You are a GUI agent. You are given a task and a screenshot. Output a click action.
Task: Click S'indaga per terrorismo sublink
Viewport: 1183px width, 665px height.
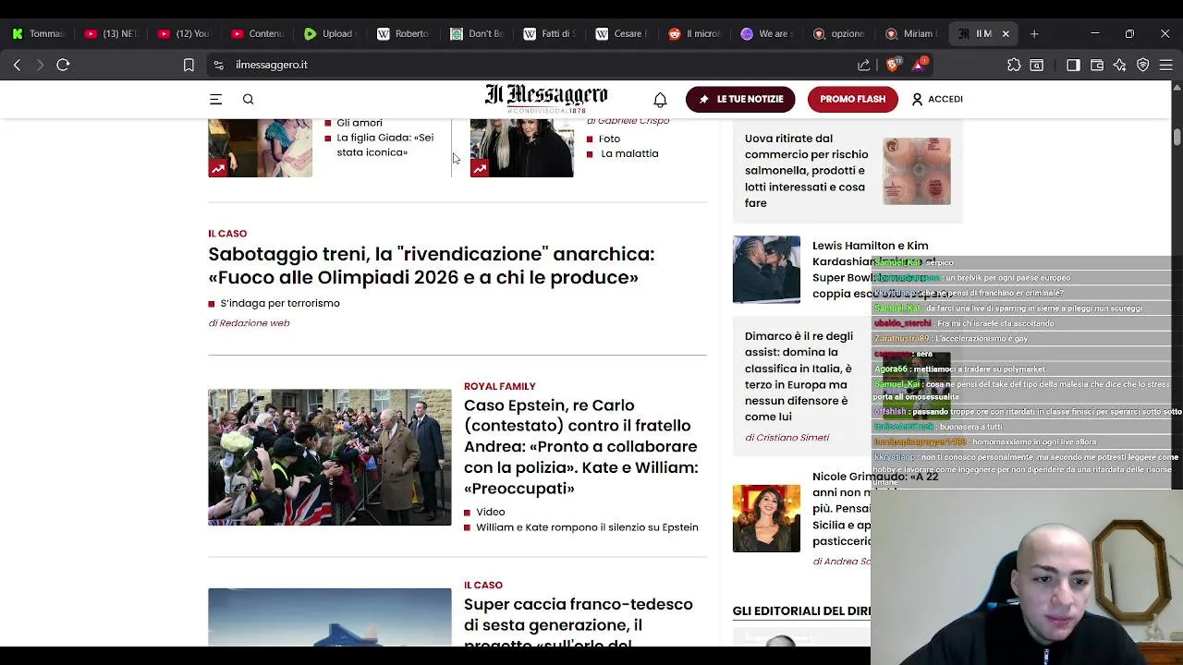pyautogui.click(x=280, y=303)
